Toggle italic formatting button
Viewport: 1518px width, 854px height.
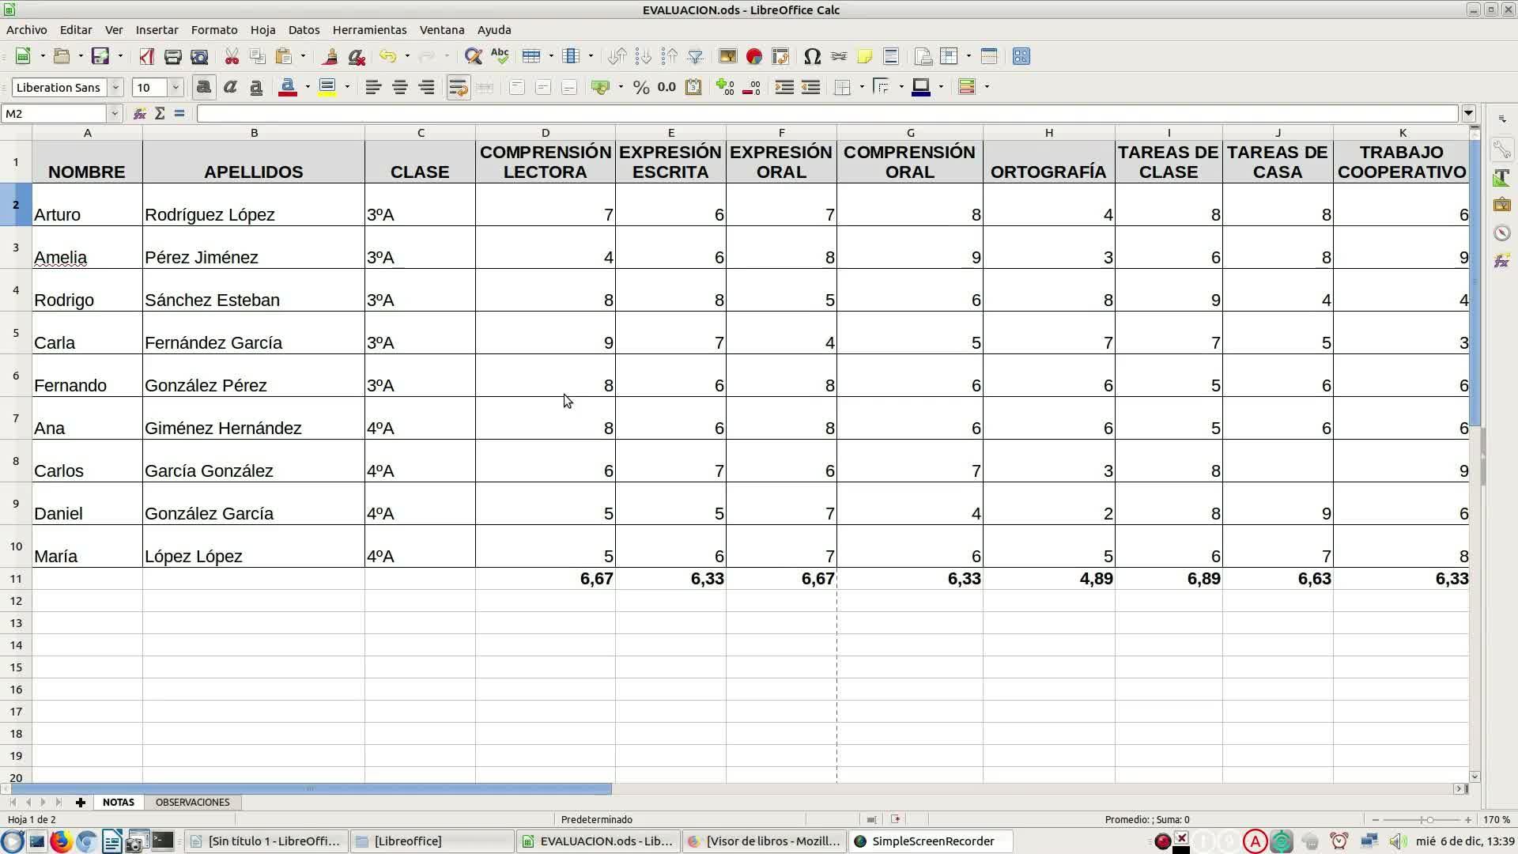click(x=230, y=87)
